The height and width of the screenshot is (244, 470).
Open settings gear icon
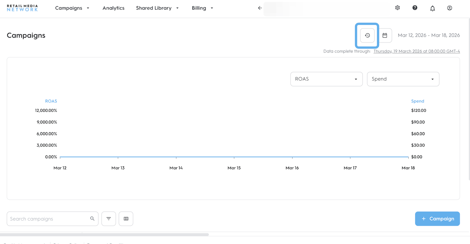(x=397, y=8)
